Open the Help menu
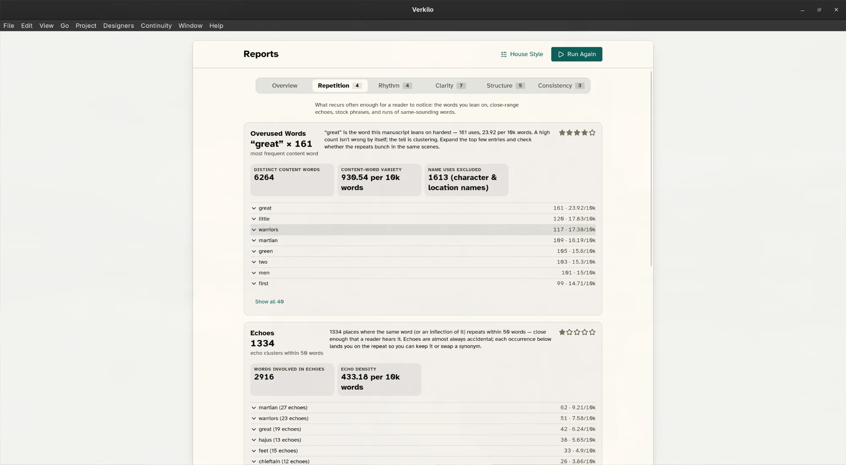The image size is (846, 465). coord(216,25)
